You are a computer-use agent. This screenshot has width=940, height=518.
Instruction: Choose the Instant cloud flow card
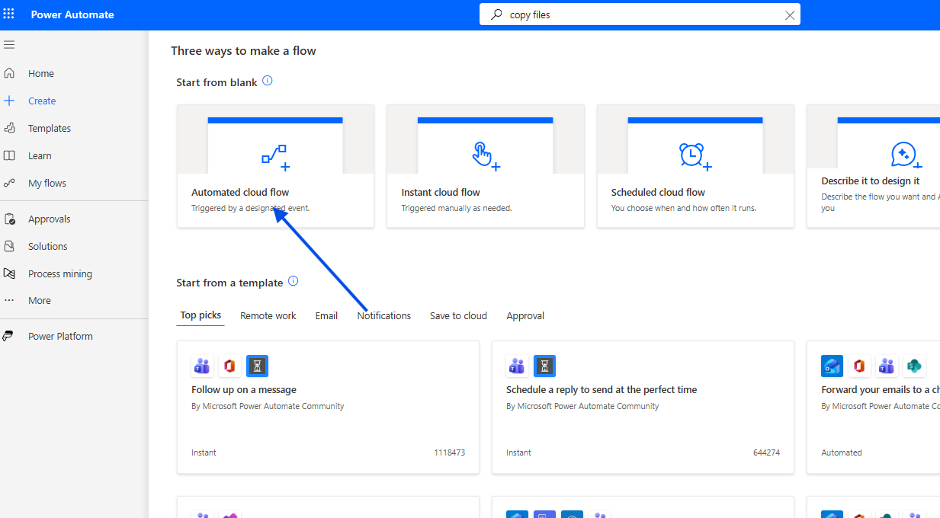[485, 166]
